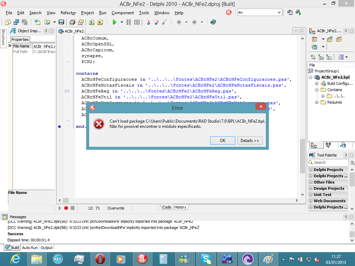Click the Save floppy disk icon
The width and height of the screenshot is (355, 266).
[61, 22]
